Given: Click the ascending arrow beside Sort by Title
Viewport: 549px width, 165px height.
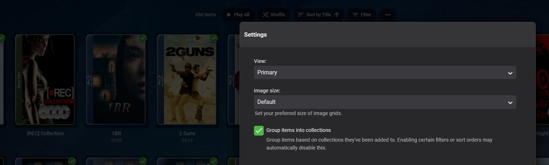Looking at the screenshot, I should 337,15.
